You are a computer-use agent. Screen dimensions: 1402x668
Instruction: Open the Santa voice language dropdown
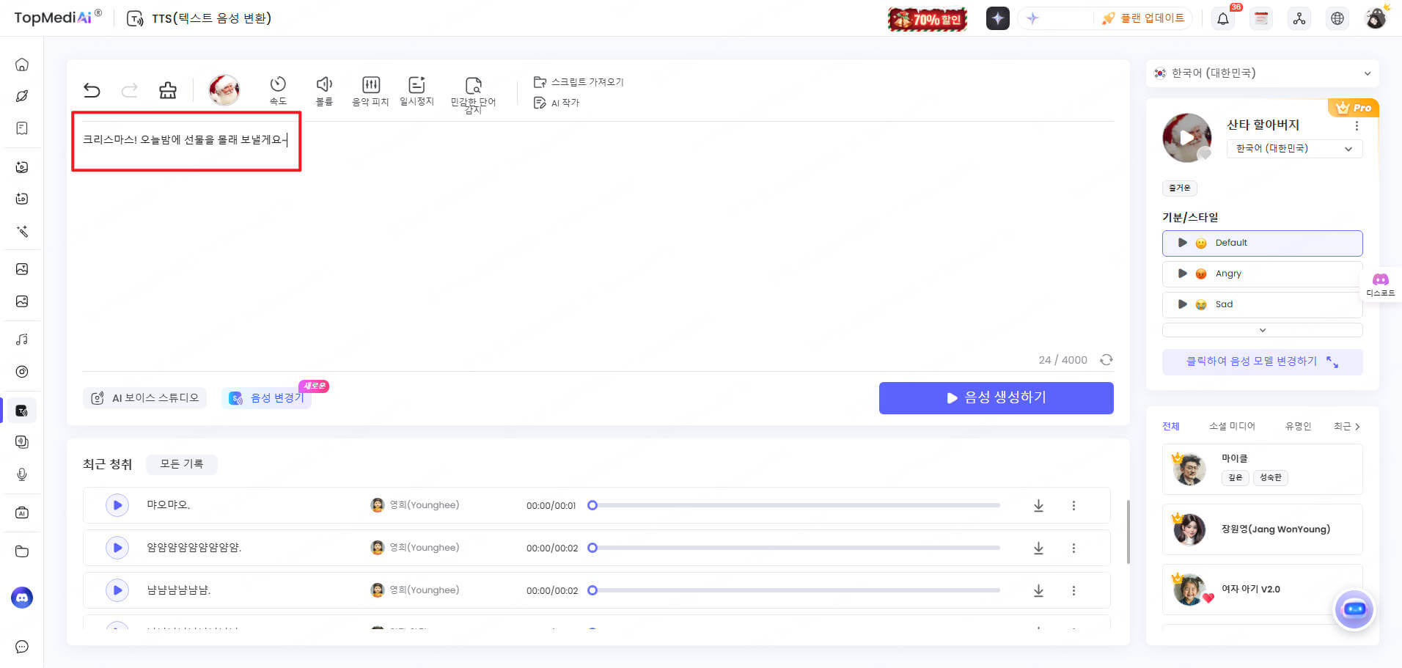coord(1294,149)
